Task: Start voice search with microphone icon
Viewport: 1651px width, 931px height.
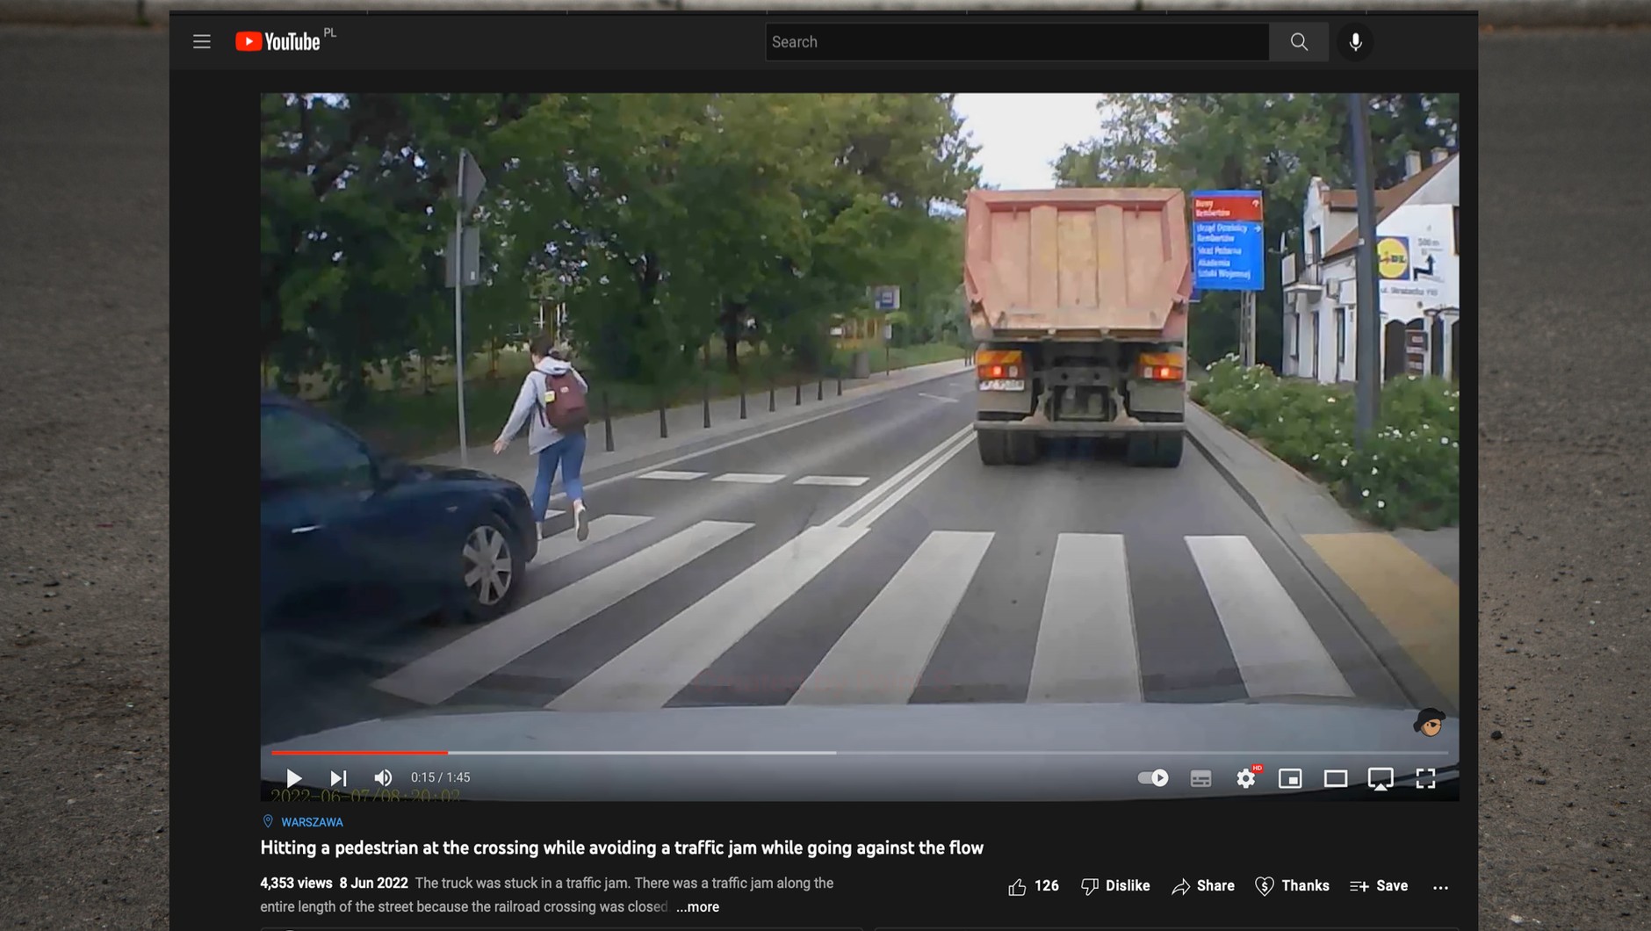Action: coord(1355,41)
